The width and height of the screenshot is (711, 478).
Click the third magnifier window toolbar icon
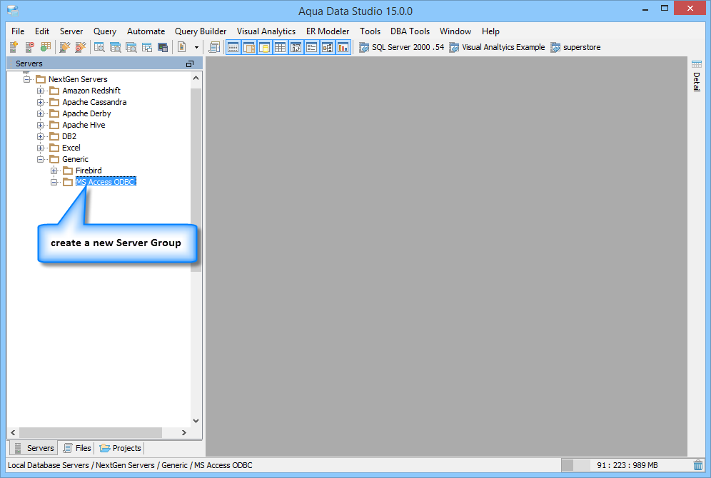[x=131, y=47]
